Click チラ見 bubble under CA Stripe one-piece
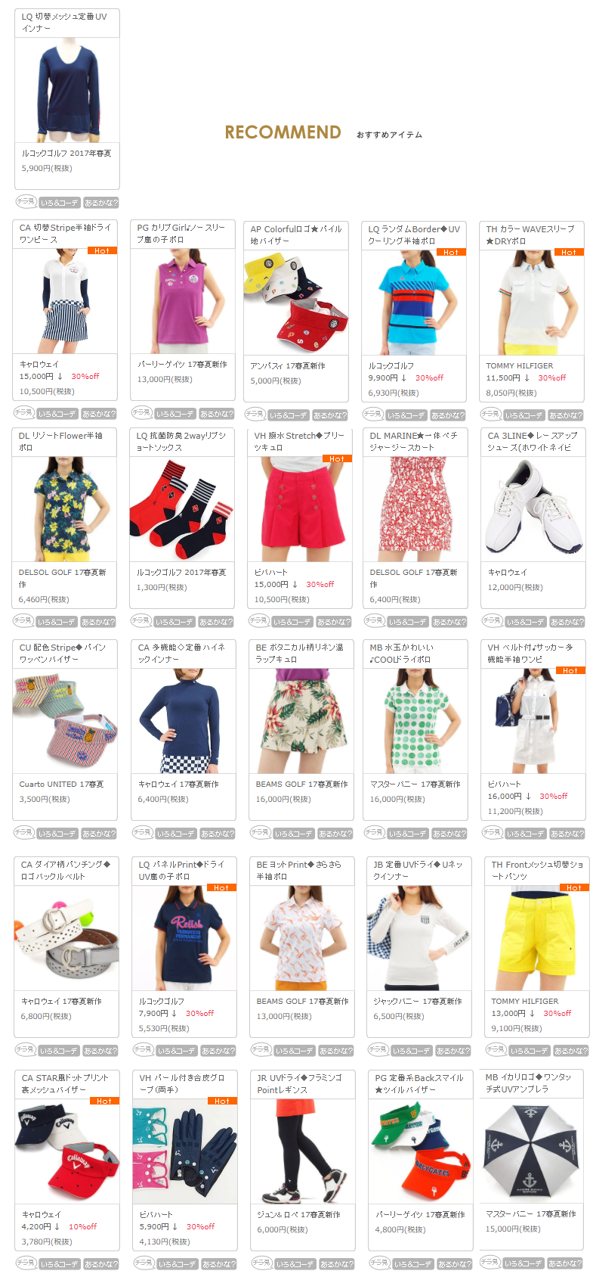The width and height of the screenshot is (593, 1277). pos(24,413)
